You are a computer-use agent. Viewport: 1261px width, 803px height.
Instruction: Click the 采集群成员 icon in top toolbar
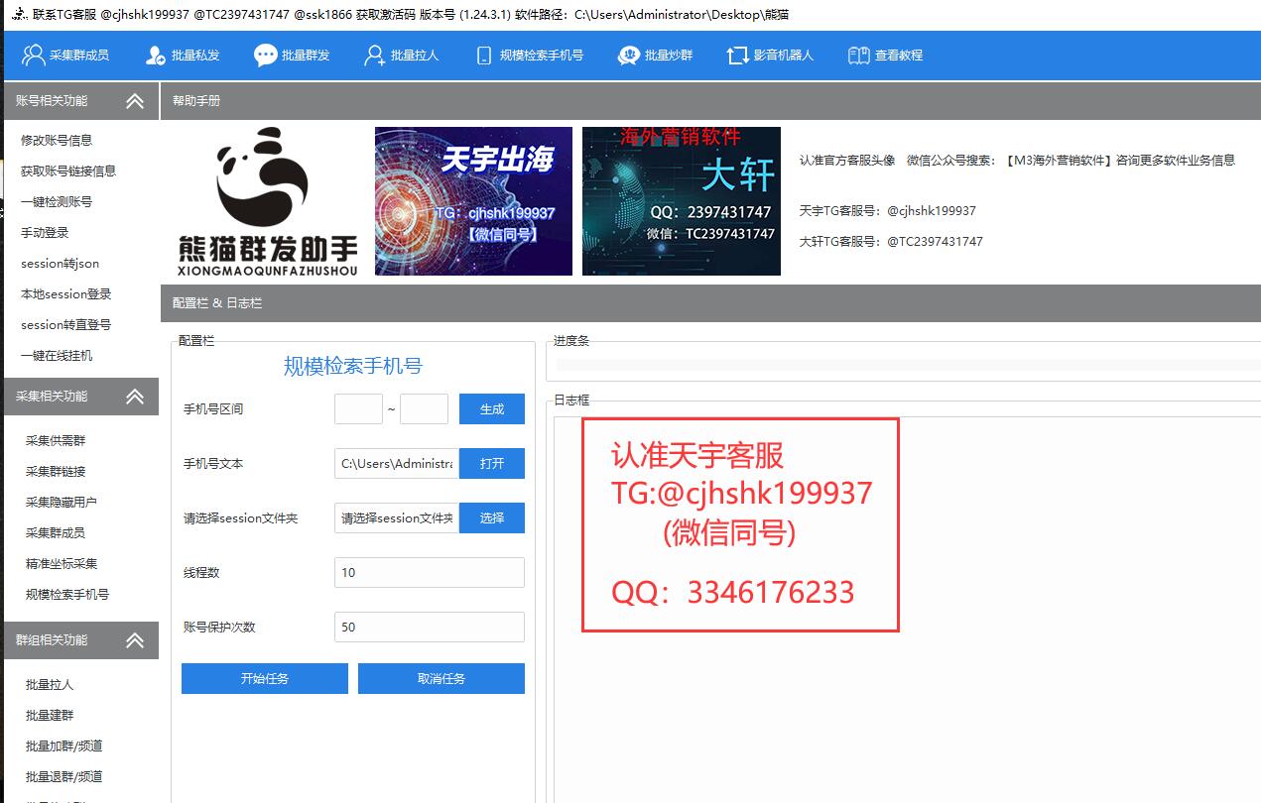[34, 56]
